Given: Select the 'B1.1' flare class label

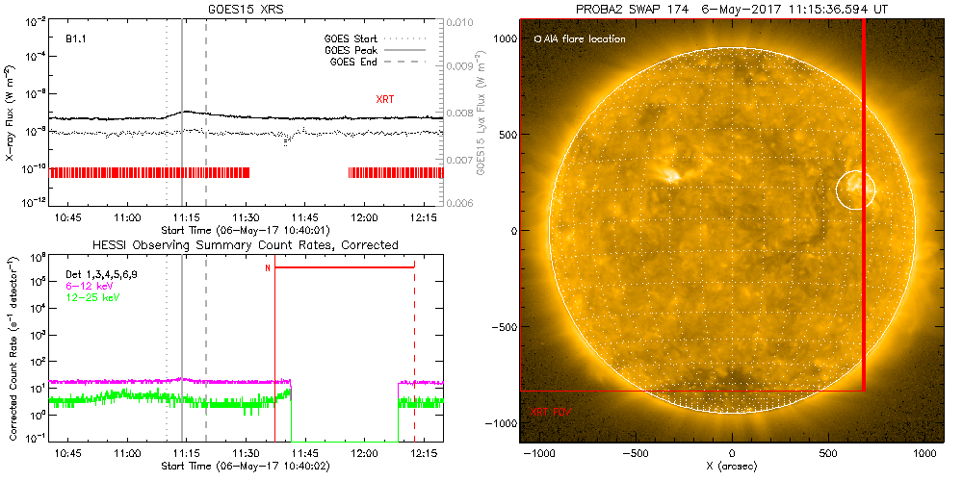Looking at the screenshot, I should tap(75, 38).
